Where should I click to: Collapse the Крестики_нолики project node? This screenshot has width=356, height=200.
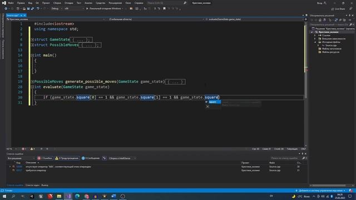tap(312, 32)
